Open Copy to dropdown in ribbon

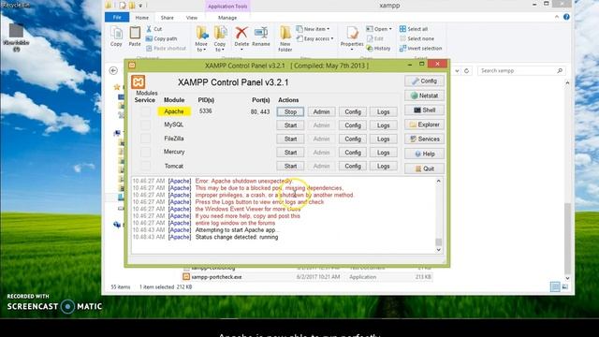point(220,39)
